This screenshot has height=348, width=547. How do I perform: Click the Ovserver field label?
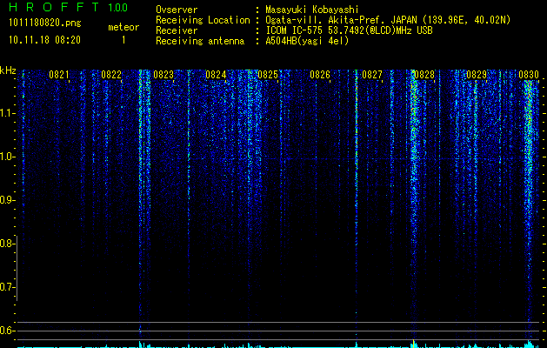177,10
